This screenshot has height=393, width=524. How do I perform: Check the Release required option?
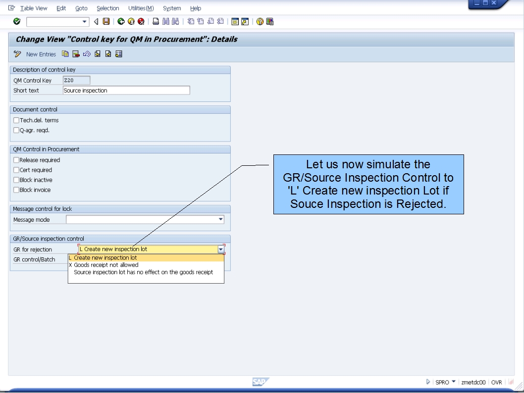tap(15, 160)
